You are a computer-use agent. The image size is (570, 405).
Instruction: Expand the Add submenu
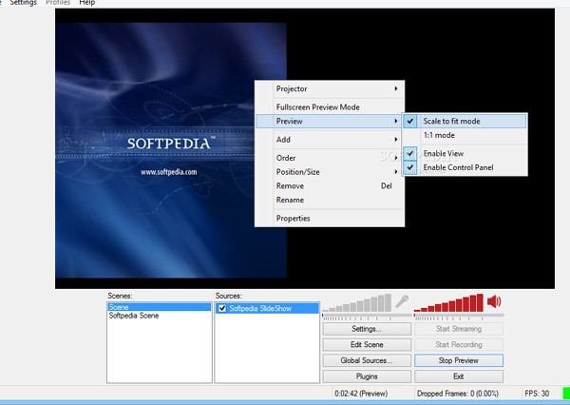click(330, 140)
